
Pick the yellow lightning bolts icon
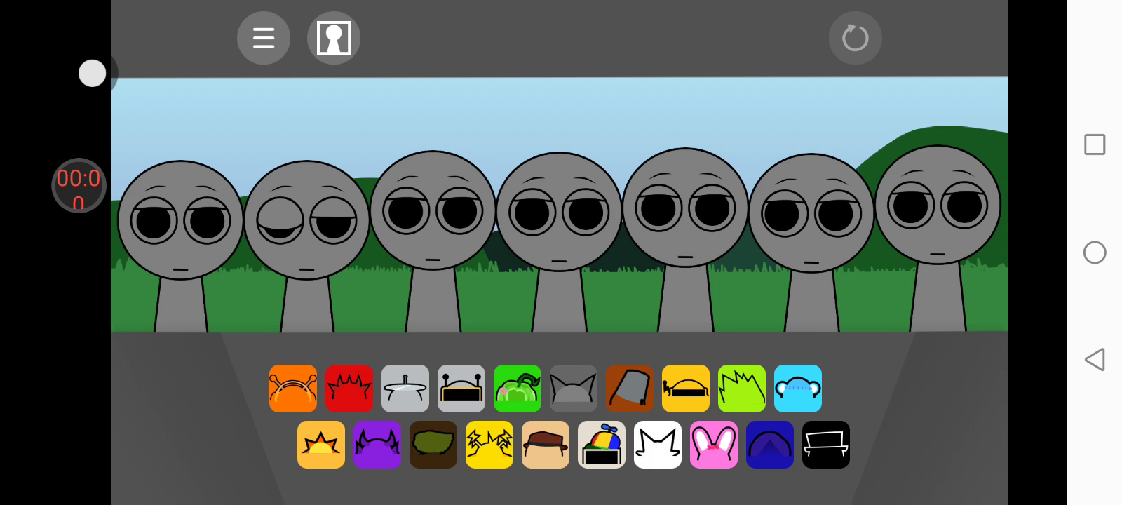point(489,445)
